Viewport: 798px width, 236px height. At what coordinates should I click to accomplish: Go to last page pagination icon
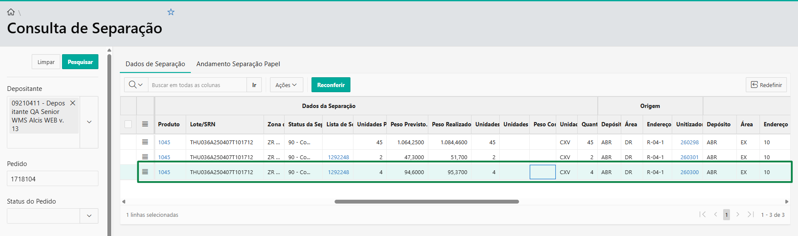click(751, 215)
